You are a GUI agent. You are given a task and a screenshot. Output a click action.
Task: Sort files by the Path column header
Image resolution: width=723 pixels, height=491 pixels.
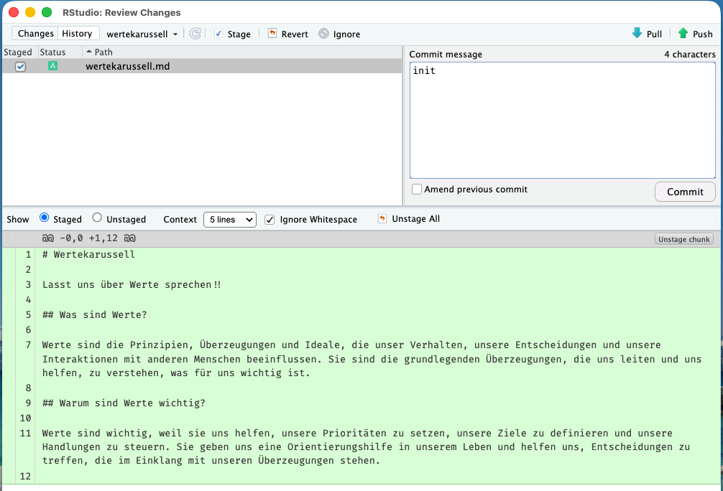[x=103, y=52]
